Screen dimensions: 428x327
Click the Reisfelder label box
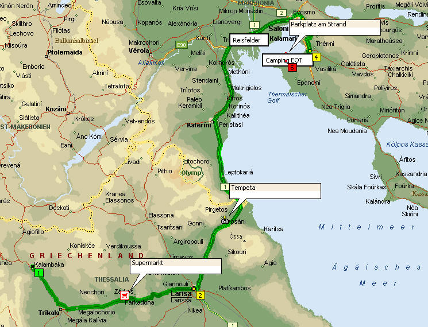click(248, 40)
